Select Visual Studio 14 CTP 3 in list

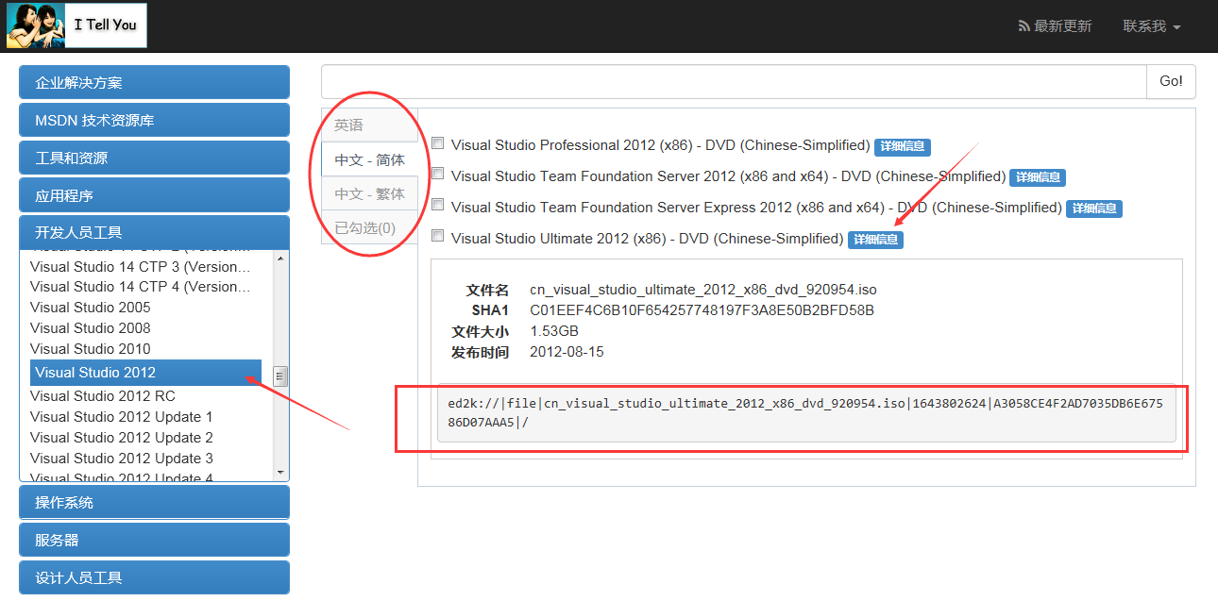click(x=141, y=266)
